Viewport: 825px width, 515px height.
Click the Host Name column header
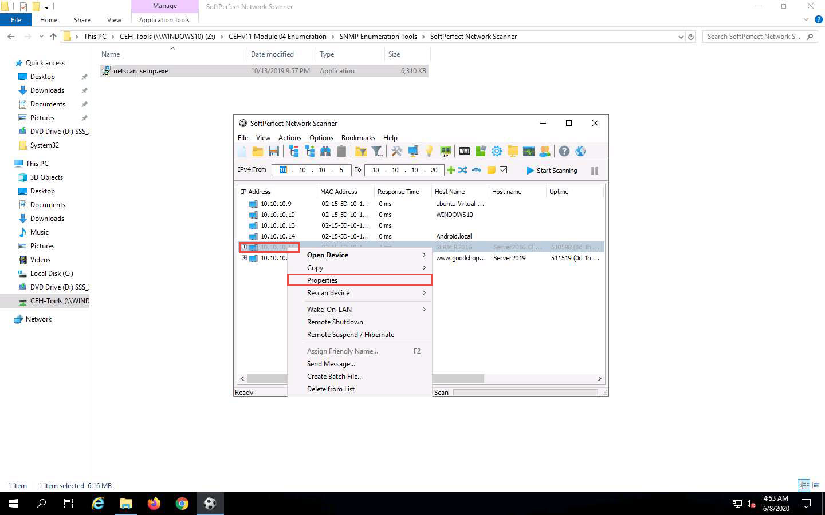point(459,192)
